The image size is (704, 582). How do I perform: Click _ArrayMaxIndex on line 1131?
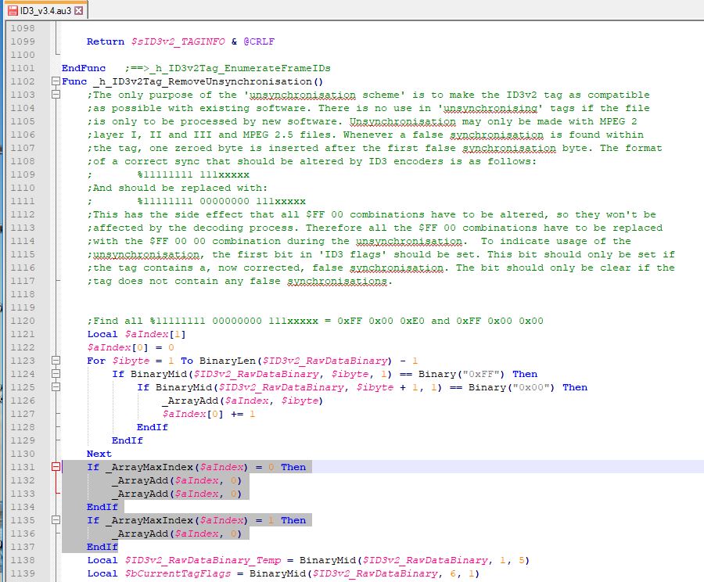coord(149,467)
